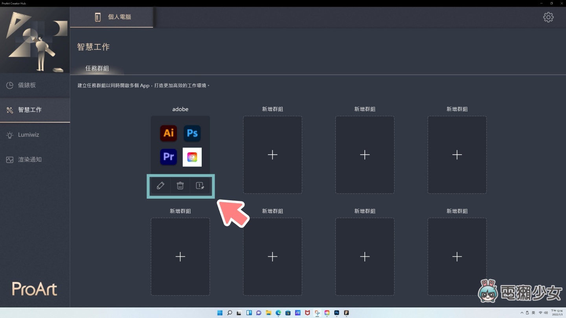Open Microsoft Edge from the taskbar

(x=278, y=313)
